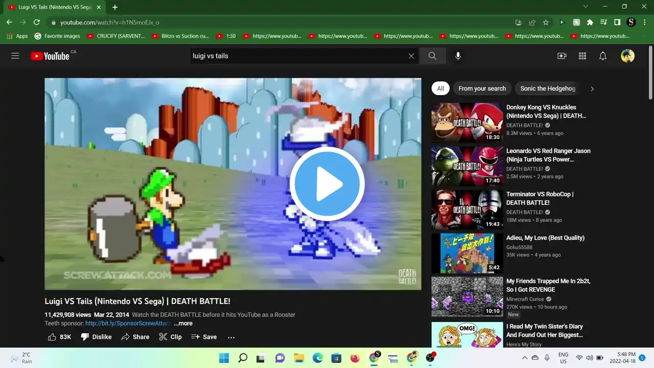The height and width of the screenshot is (368, 654).
Task: Open the Adieu, My Love video title
Action: (545, 238)
